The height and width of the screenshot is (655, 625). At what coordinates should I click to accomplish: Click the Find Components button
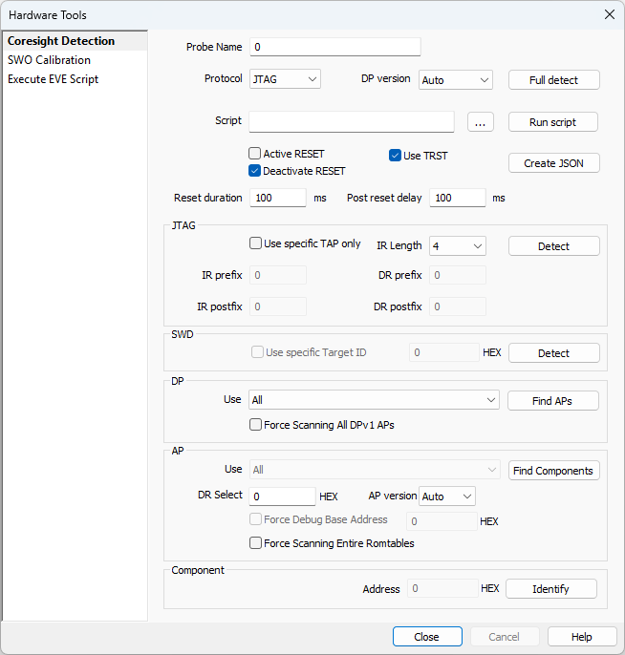[x=553, y=471]
